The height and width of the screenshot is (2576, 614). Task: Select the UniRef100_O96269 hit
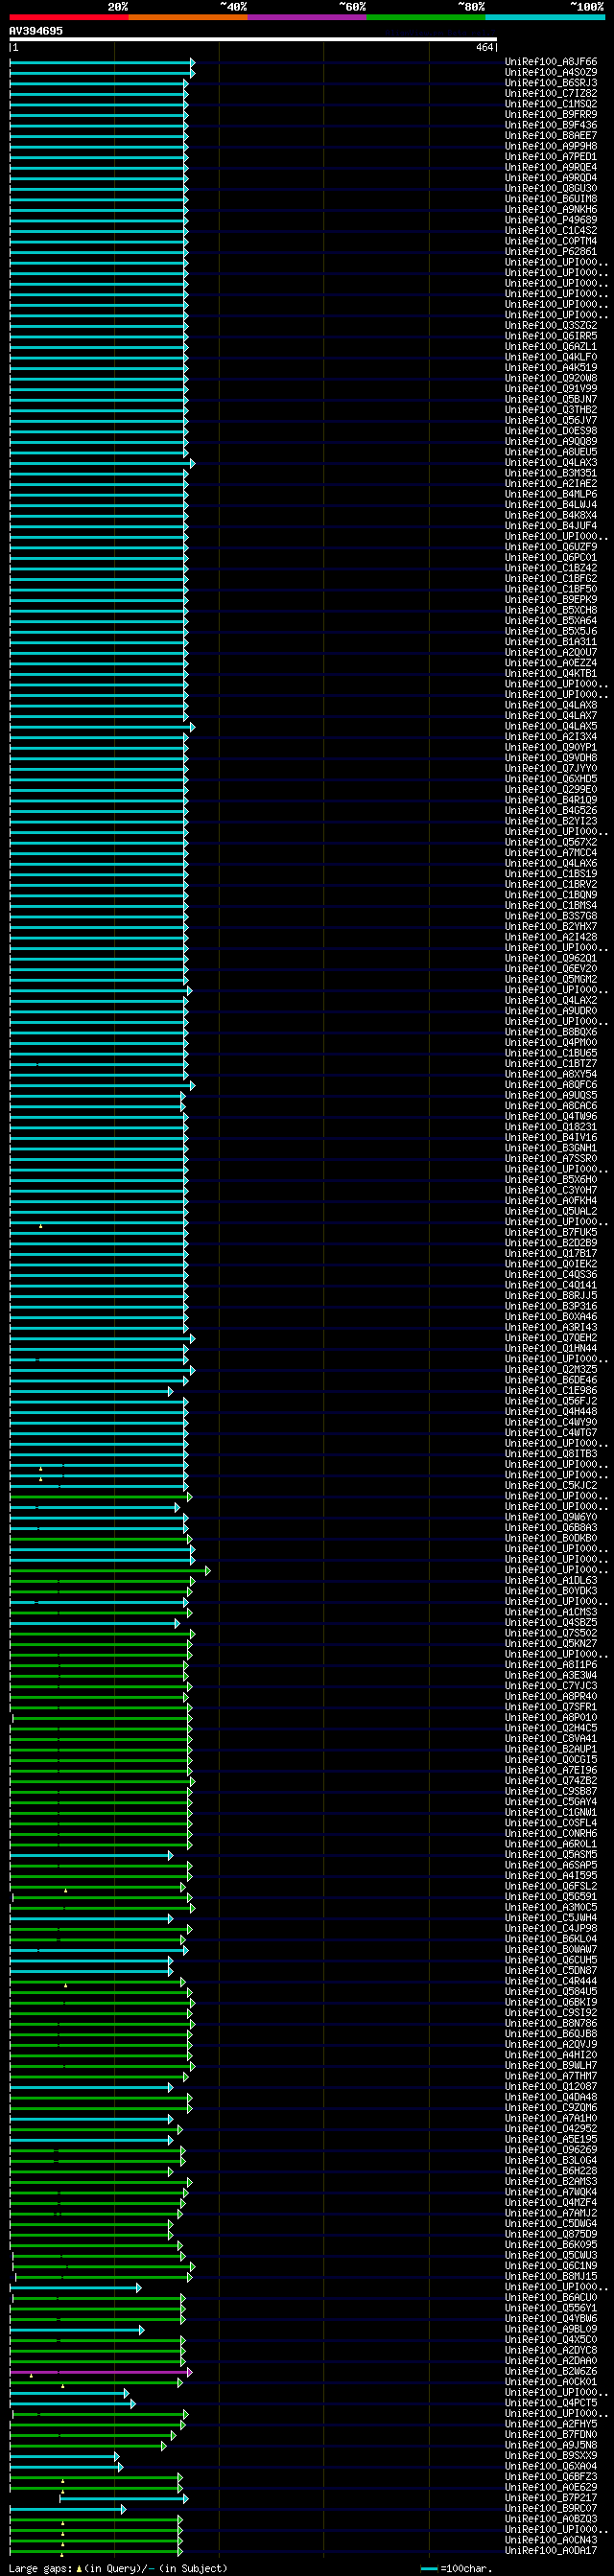point(551,2149)
